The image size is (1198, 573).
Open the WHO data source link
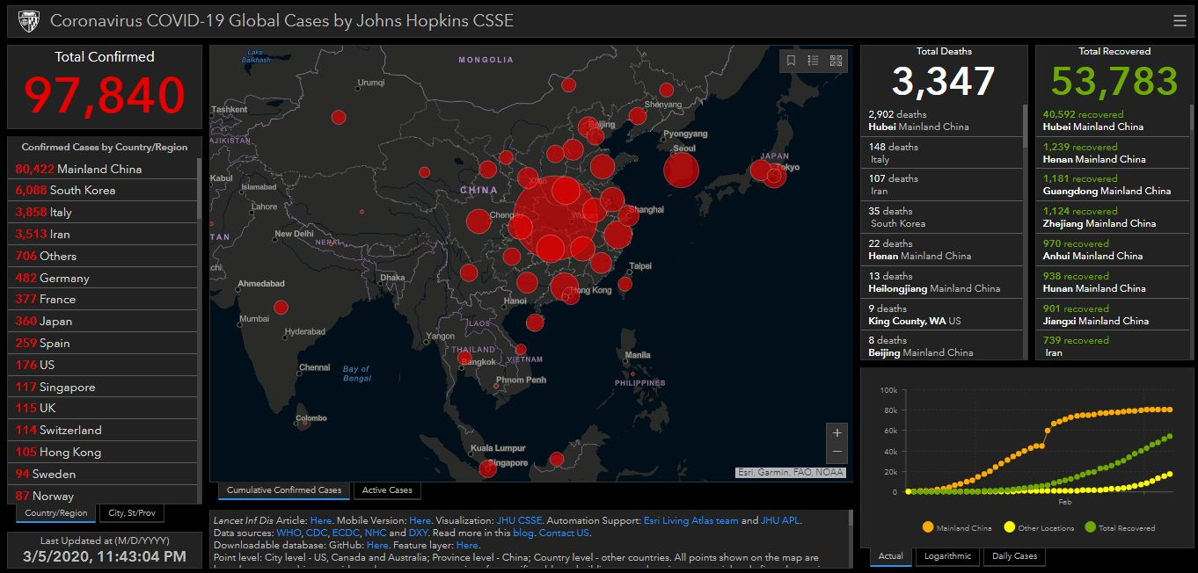pos(289,533)
